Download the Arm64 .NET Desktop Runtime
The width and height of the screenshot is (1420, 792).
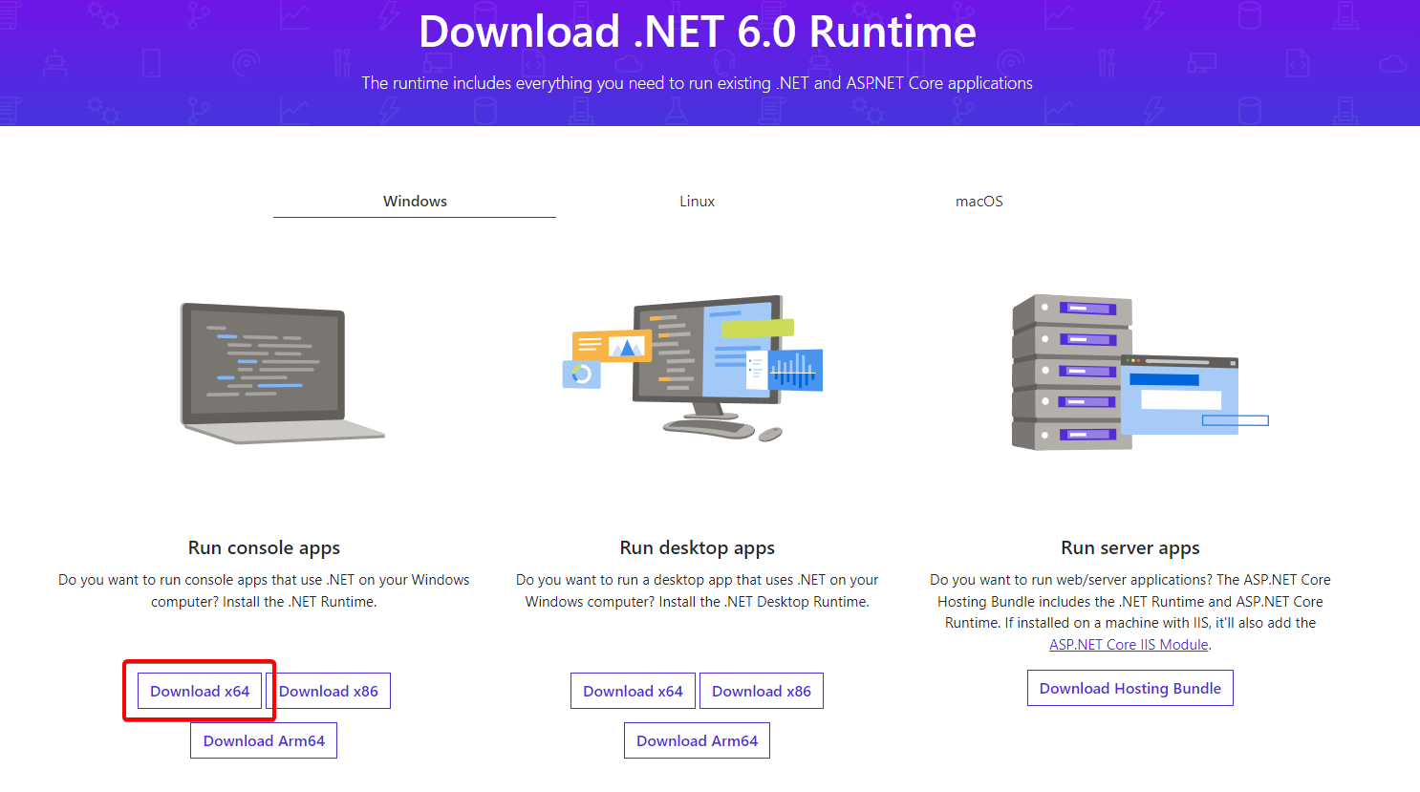pos(697,739)
